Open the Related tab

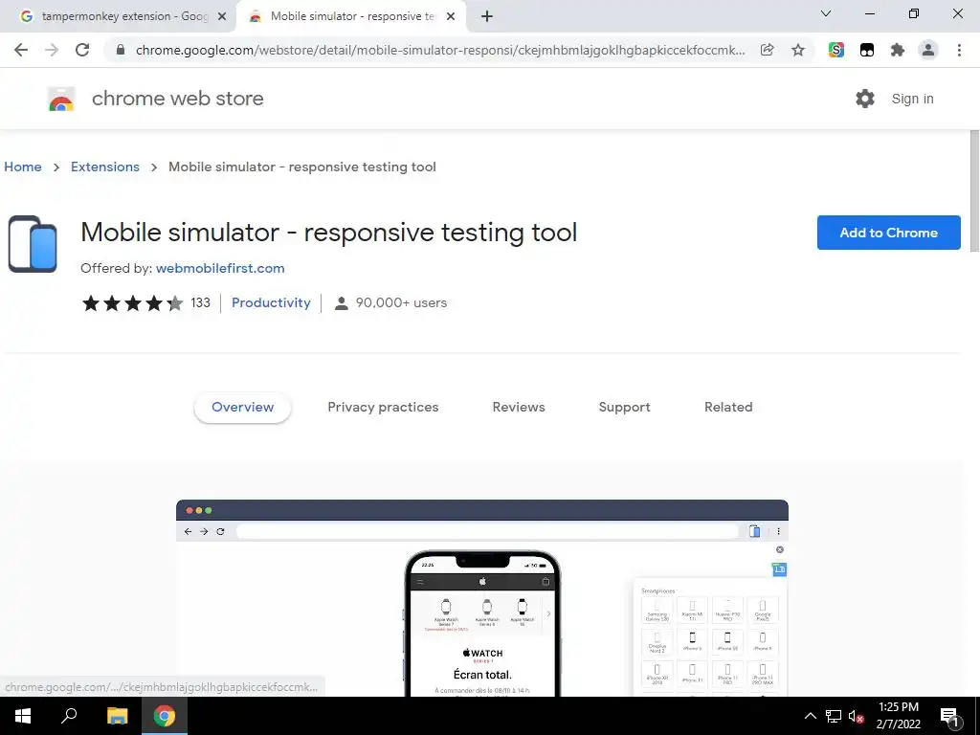728,407
